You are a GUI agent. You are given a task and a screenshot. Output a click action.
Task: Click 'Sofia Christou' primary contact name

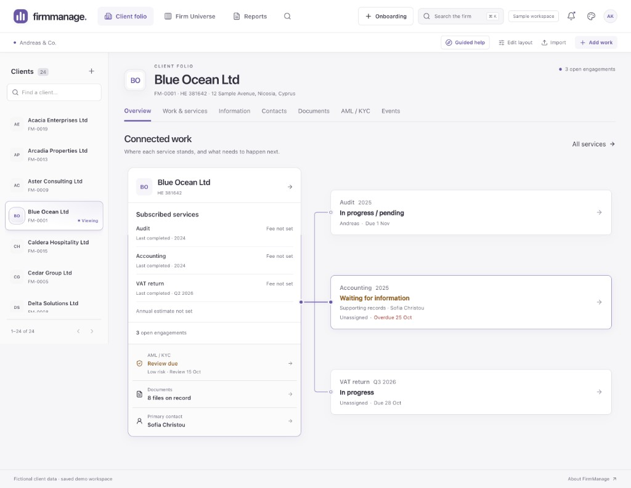tap(166, 425)
